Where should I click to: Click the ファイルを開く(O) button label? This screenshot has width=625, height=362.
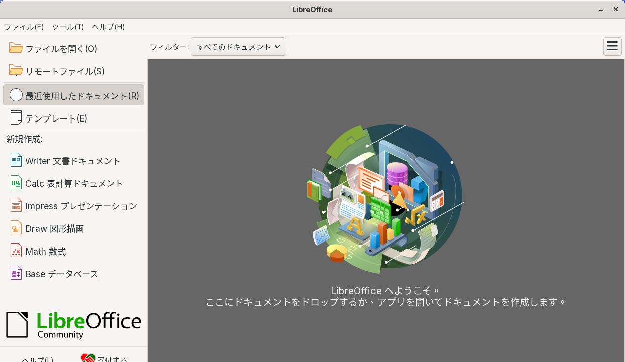point(61,49)
